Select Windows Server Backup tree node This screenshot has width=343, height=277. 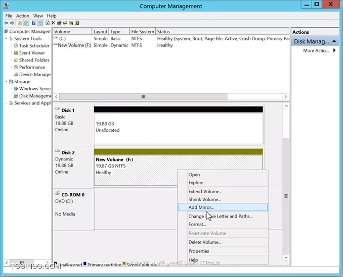pyautogui.click(x=34, y=89)
